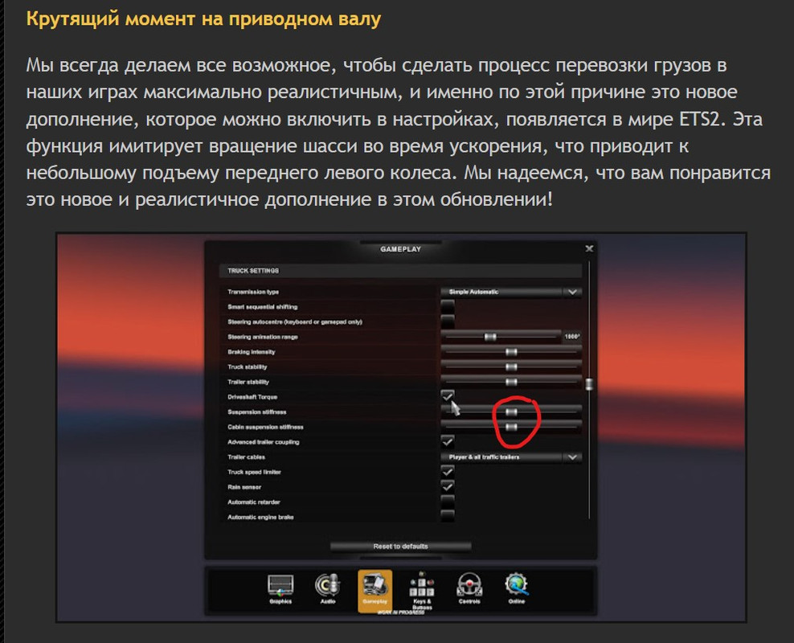Select the Gameplay settings icon
This screenshot has height=643, width=794.
pos(375,590)
